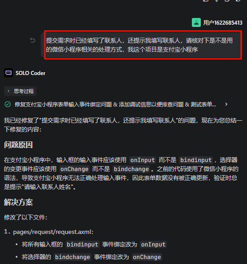The image size is (247, 264).
Task: Click the SOLO Coder name label
Action: click(30, 73)
